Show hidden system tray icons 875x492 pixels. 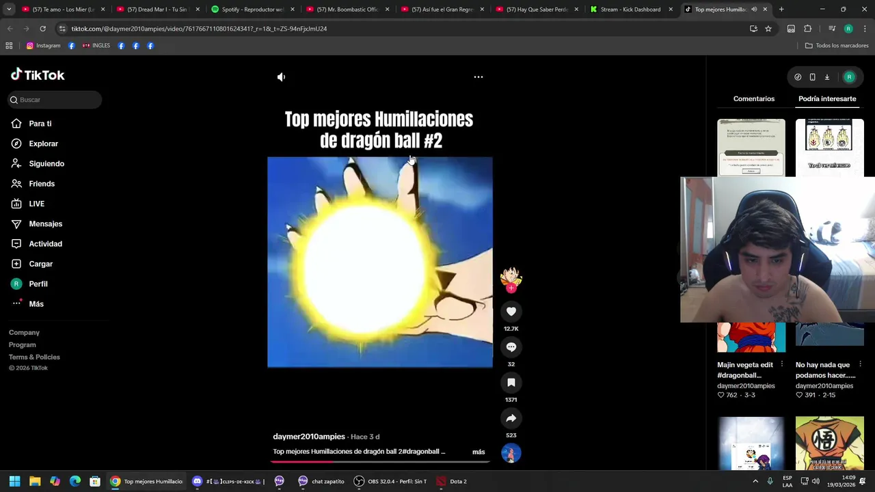click(x=756, y=482)
